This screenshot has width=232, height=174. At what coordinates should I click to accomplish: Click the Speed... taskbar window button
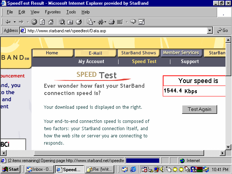[x=70, y=169]
